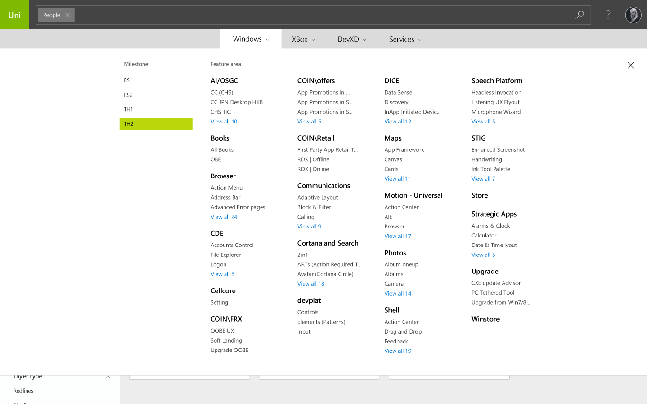Screen dimensions: 647x404
Task: Open the Store feature area heading
Action: point(480,195)
